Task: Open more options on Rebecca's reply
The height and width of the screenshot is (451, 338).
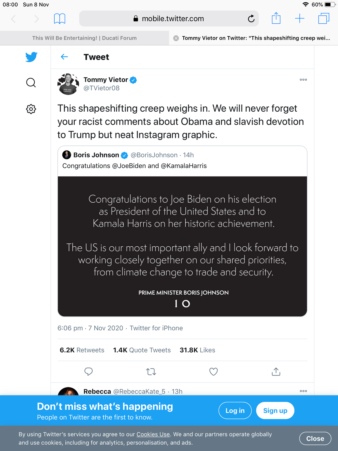Action: tap(303, 391)
